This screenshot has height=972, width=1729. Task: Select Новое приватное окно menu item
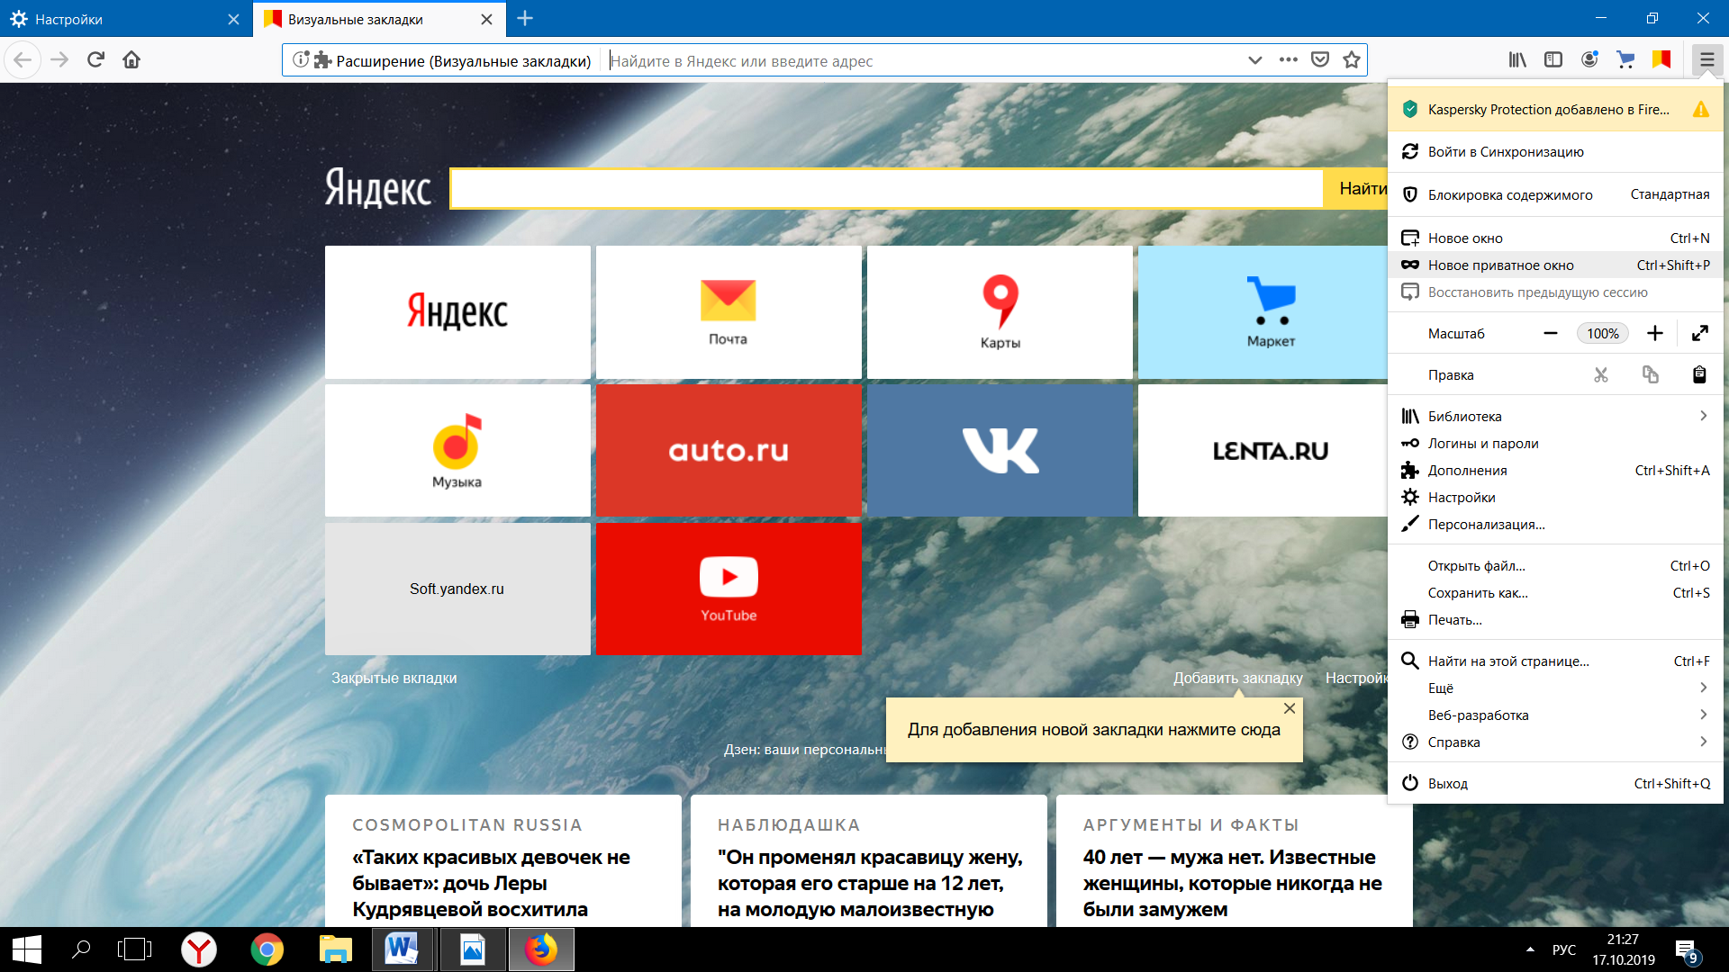(1555, 265)
